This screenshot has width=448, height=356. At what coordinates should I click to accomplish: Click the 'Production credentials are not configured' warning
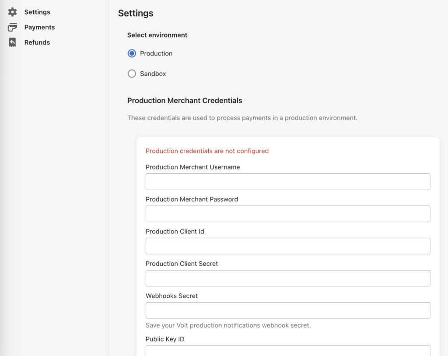coord(207,151)
